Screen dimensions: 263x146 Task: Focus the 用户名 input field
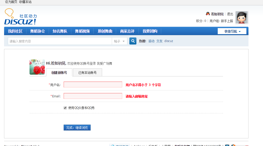(x=93, y=84)
